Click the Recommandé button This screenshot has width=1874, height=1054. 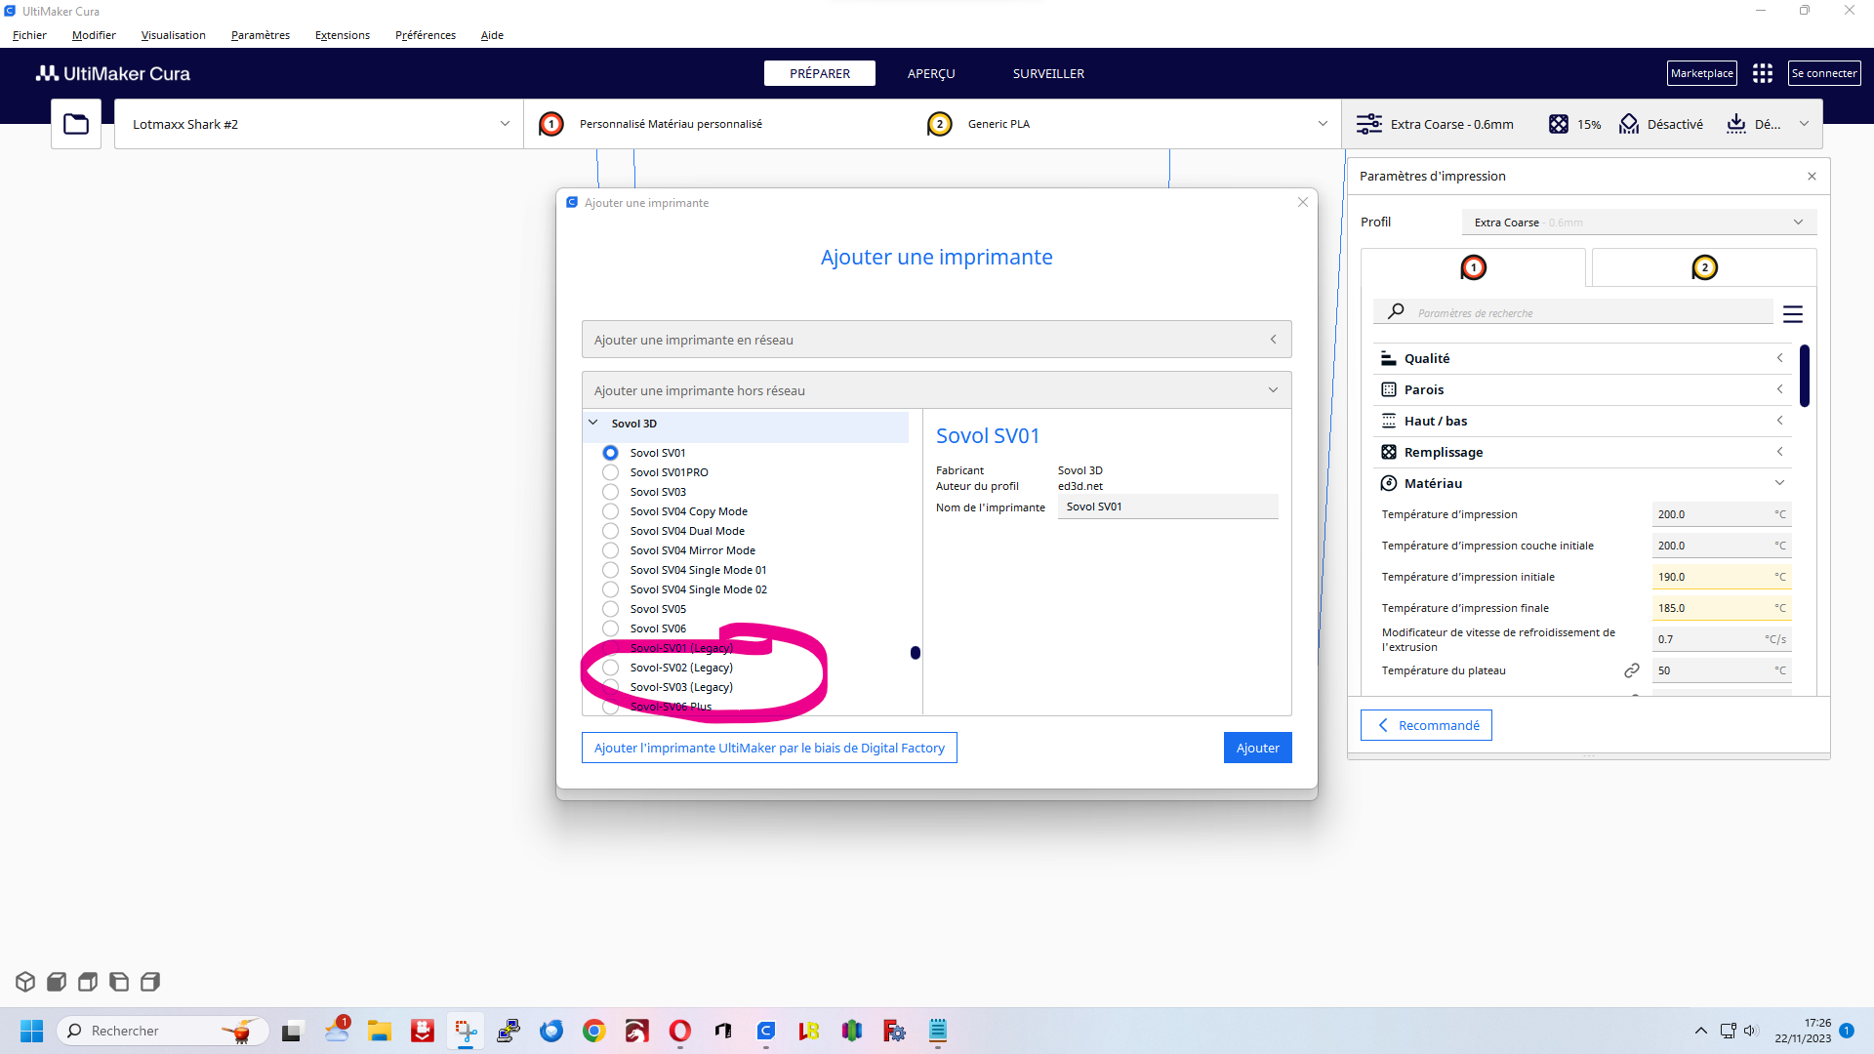1426,725
